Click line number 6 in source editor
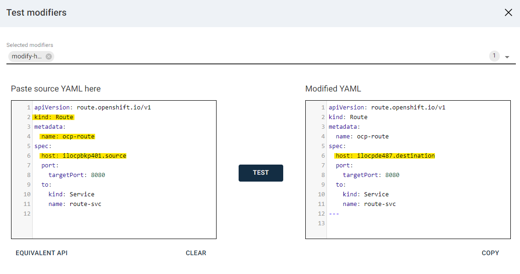The width and height of the screenshot is (520, 274). (x=29, y=155)
